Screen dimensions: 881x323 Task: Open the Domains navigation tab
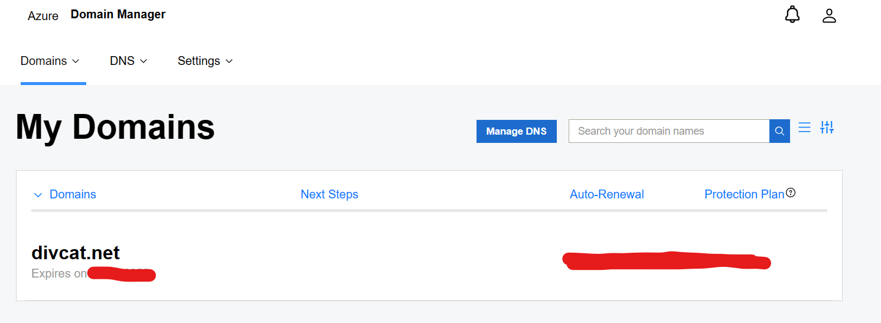pyautogui.click(x=44, y=61)
